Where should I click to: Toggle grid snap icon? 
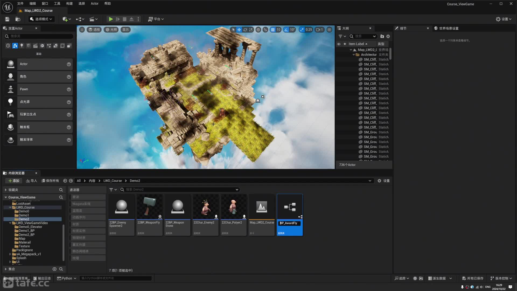pyautogui.click(x=273, y=30)
